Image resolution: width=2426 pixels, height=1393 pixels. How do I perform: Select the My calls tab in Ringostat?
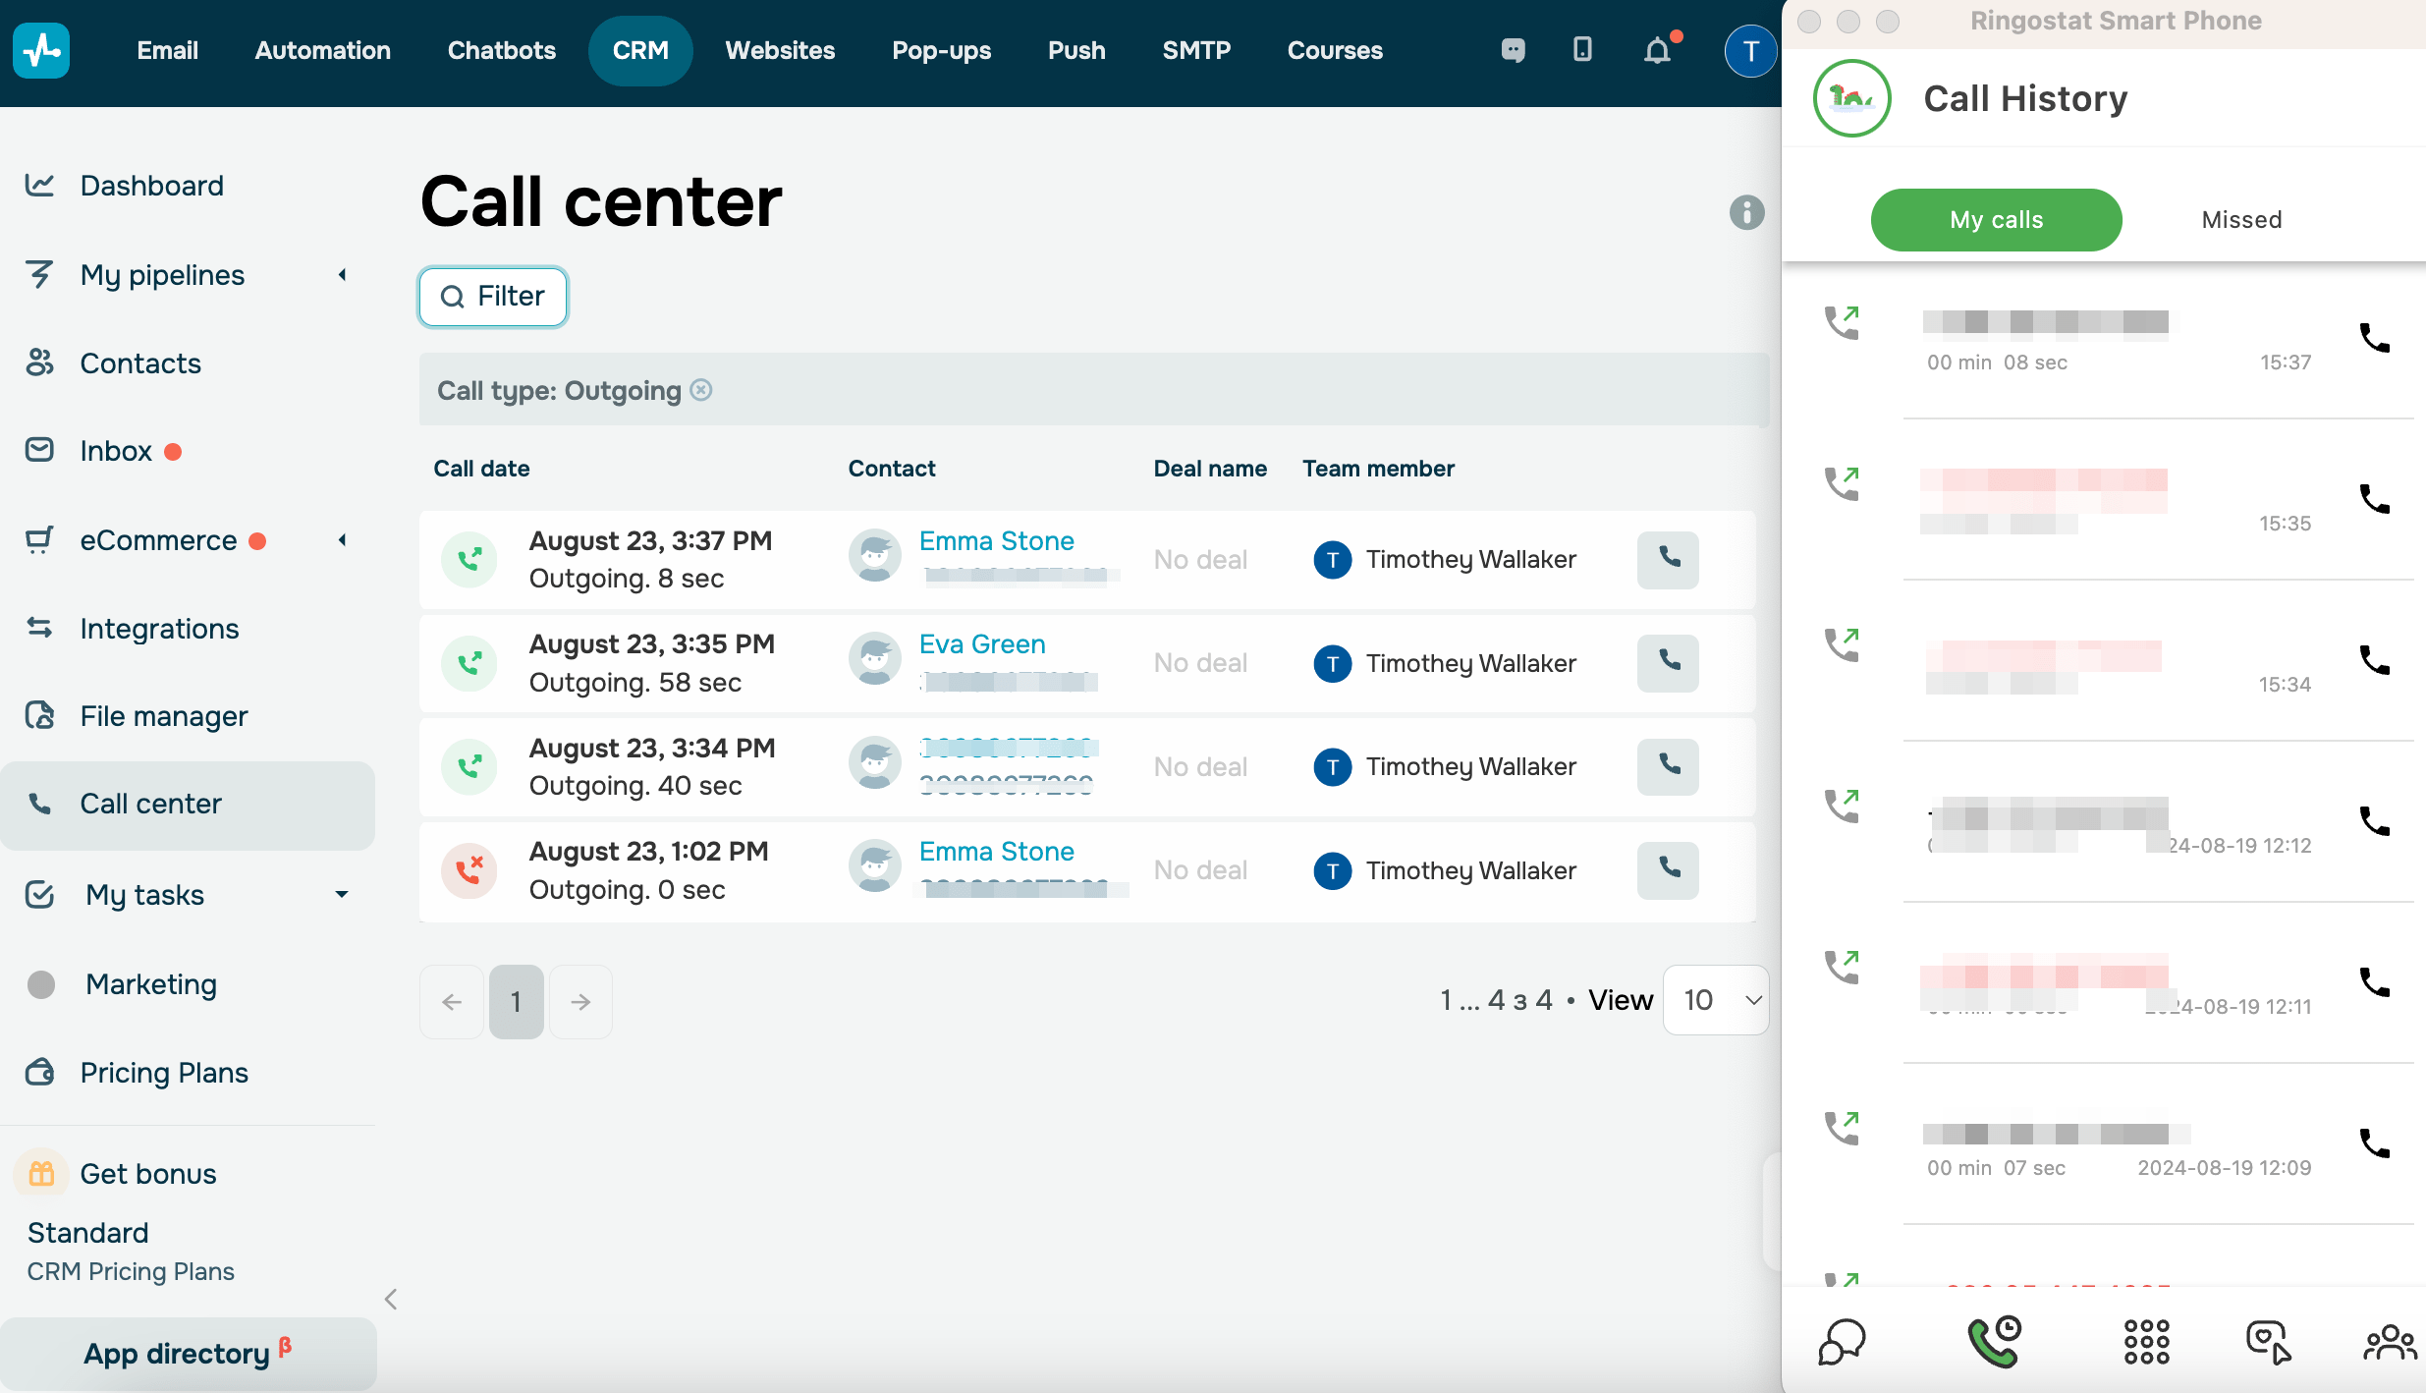[1996, 219]
